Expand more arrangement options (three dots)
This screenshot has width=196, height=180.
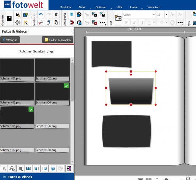click(x=102, y=23)
